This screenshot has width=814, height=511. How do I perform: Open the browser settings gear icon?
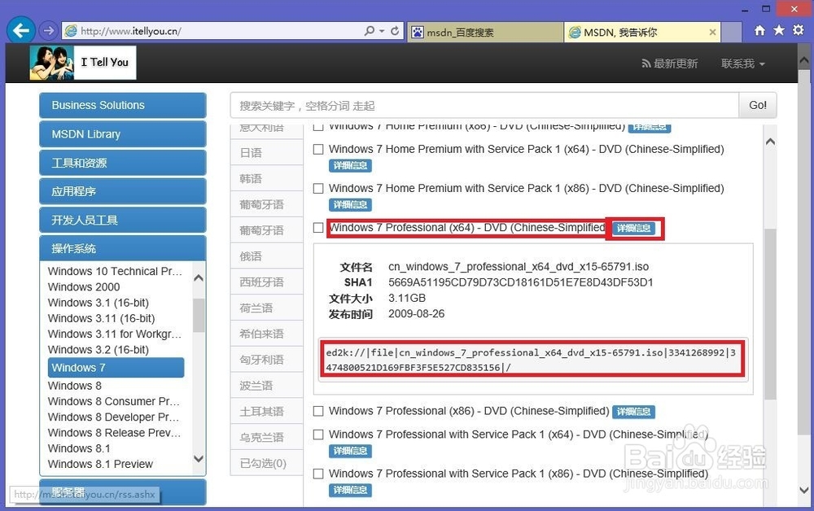[798, 30]
